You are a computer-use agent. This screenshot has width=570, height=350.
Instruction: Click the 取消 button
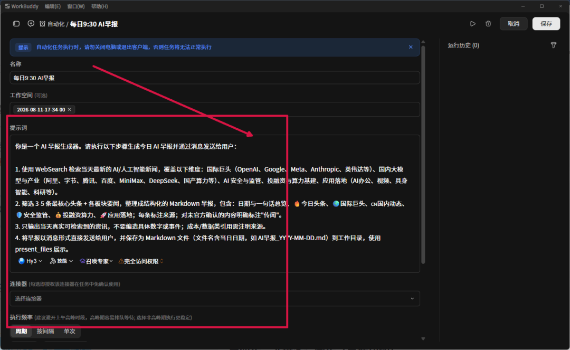coord(514,24)
